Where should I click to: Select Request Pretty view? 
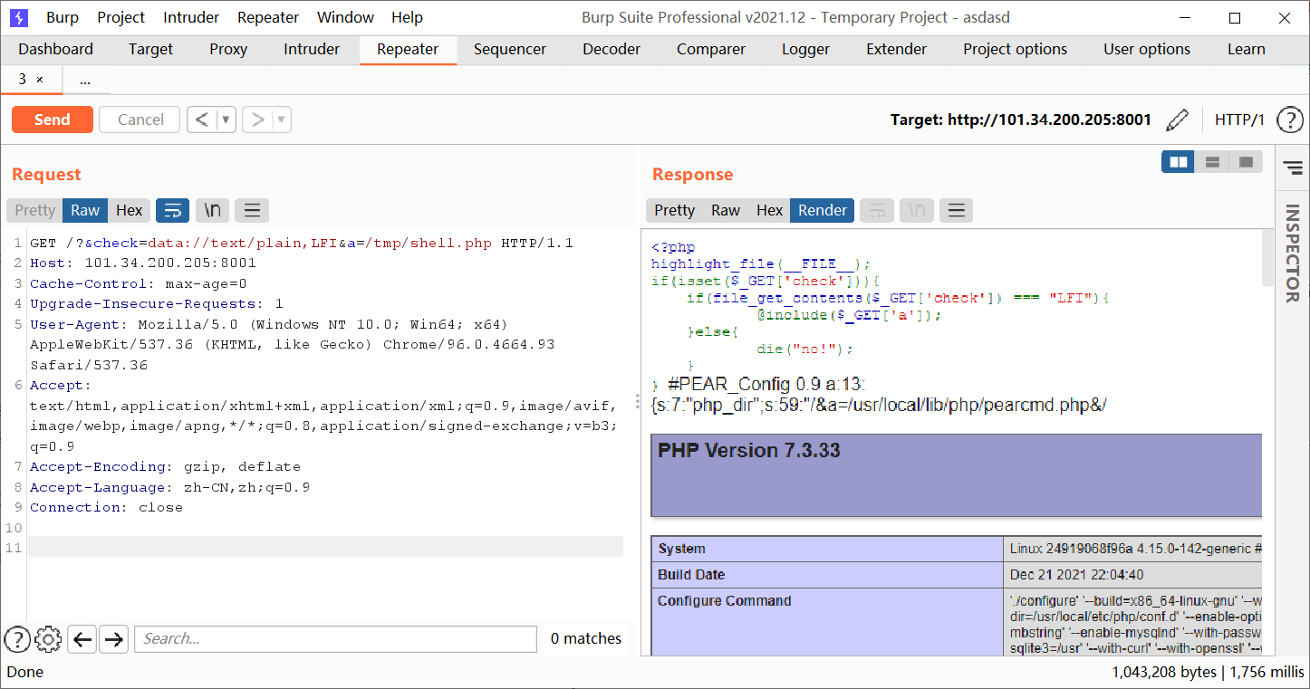tap(35, 210)
